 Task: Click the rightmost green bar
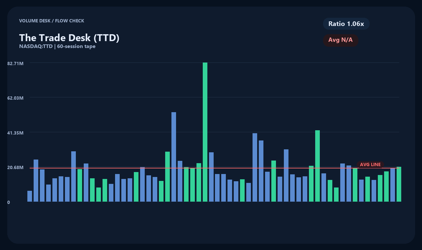(x=398, y=184)
